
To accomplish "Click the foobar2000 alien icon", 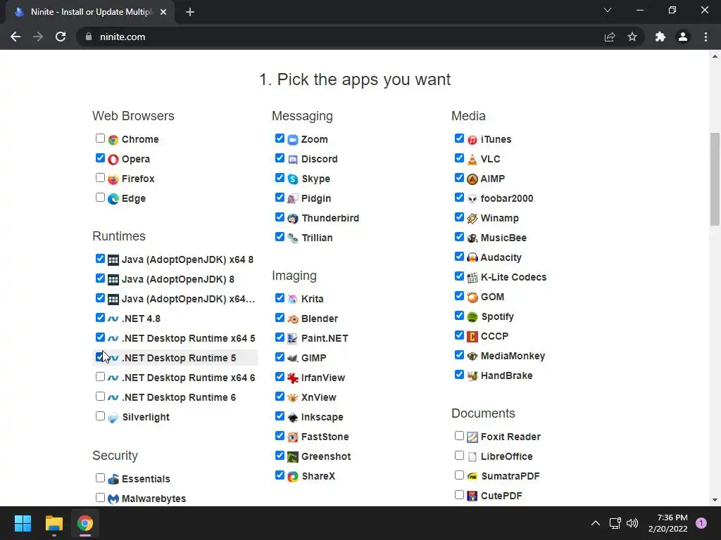I will [x=472, y=199].
